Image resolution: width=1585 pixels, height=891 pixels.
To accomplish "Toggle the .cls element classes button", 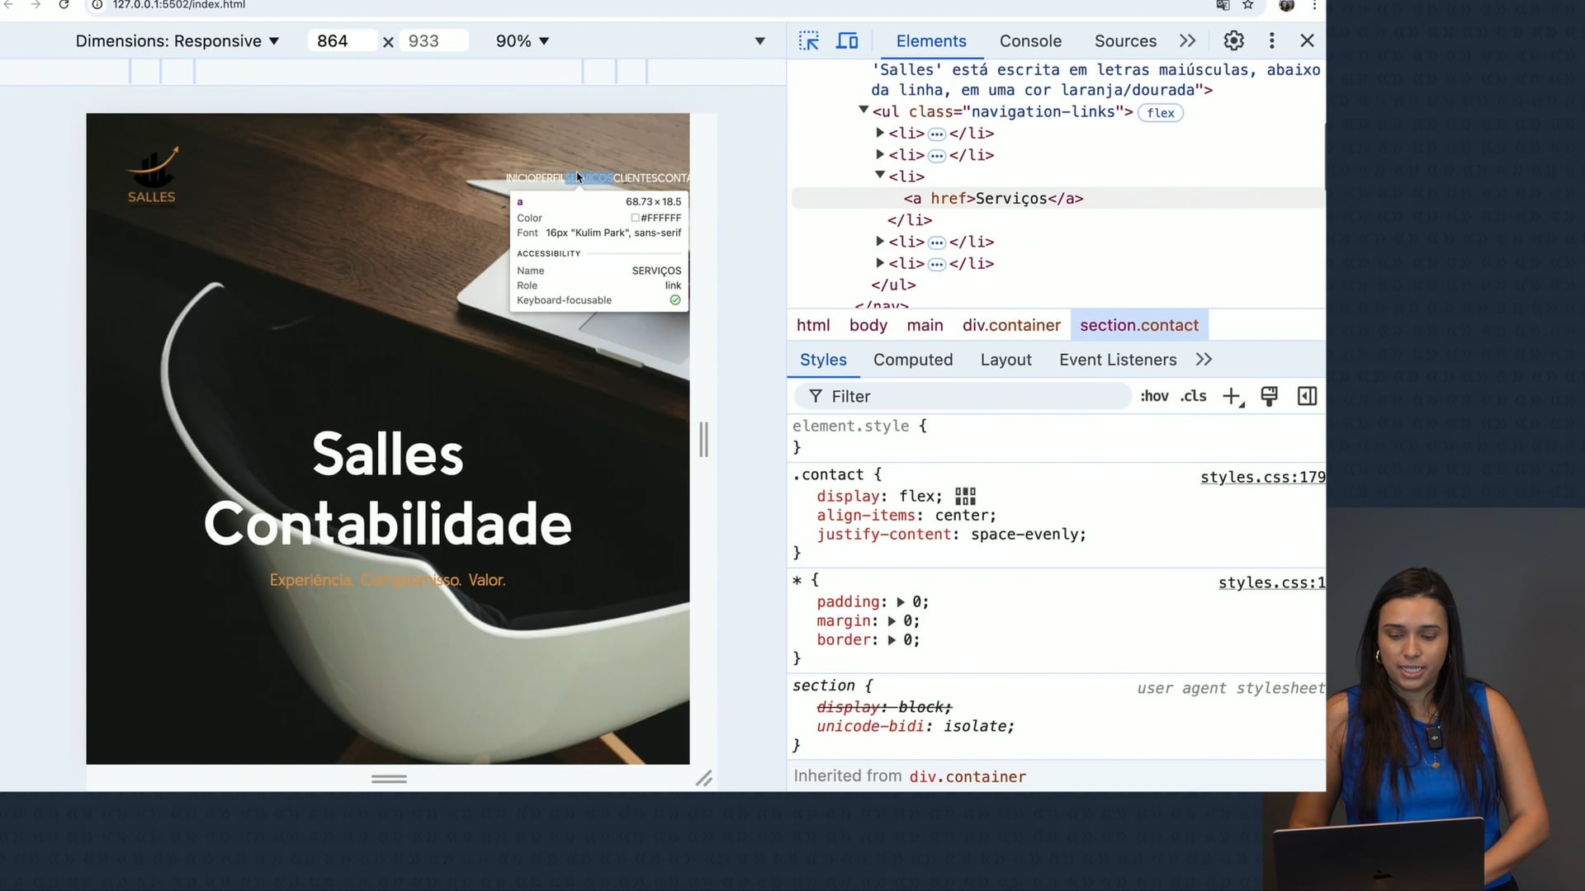I will pyautogui.click(x=1193, y=397).
